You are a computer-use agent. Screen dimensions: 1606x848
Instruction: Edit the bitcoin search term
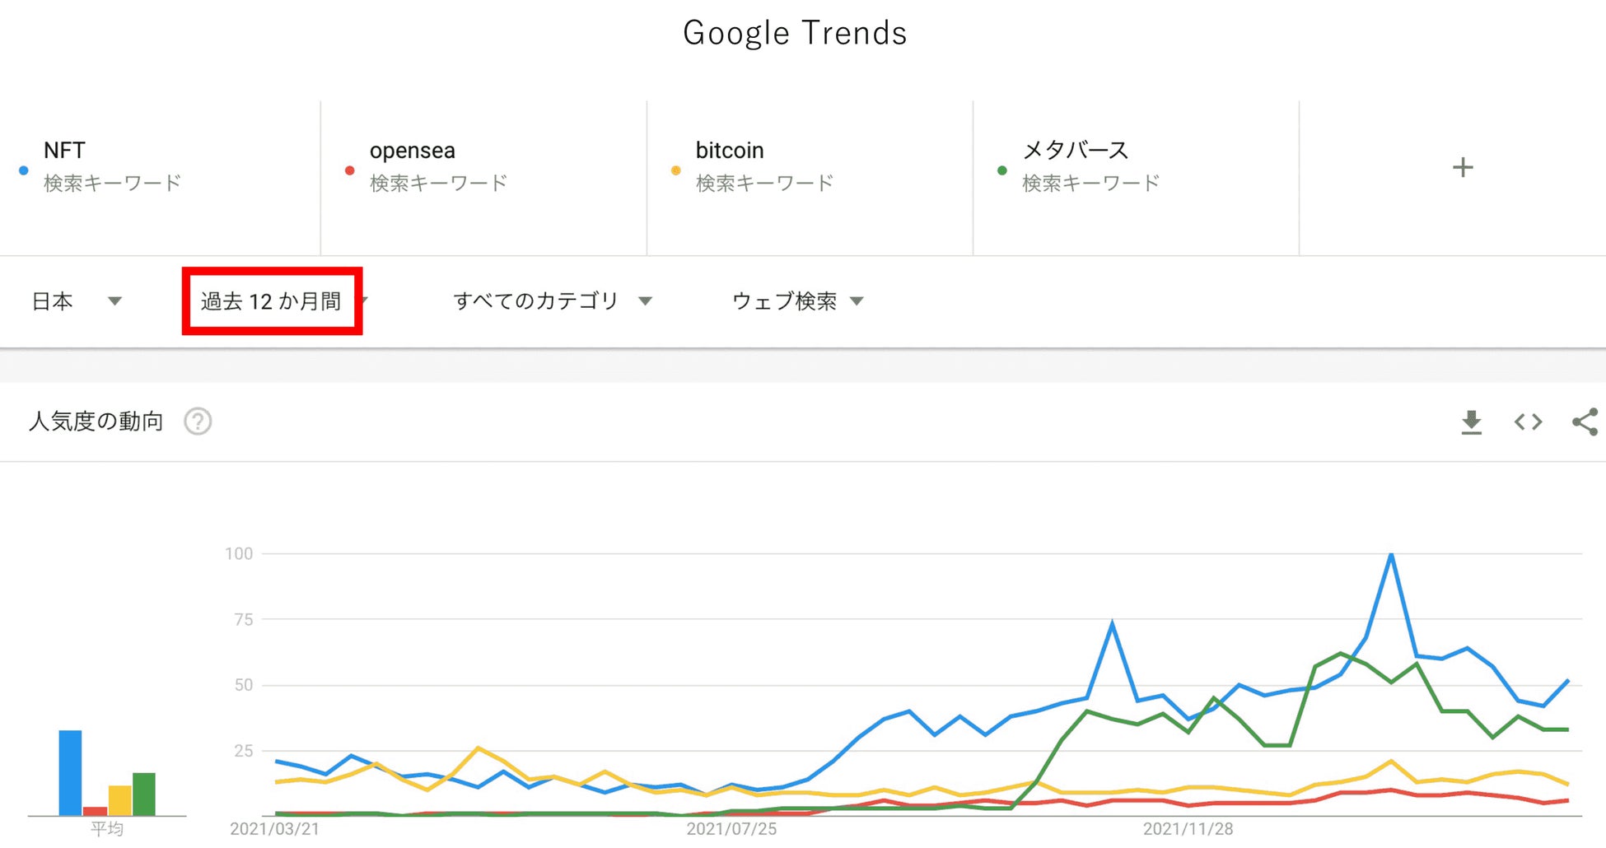point(730,151)
